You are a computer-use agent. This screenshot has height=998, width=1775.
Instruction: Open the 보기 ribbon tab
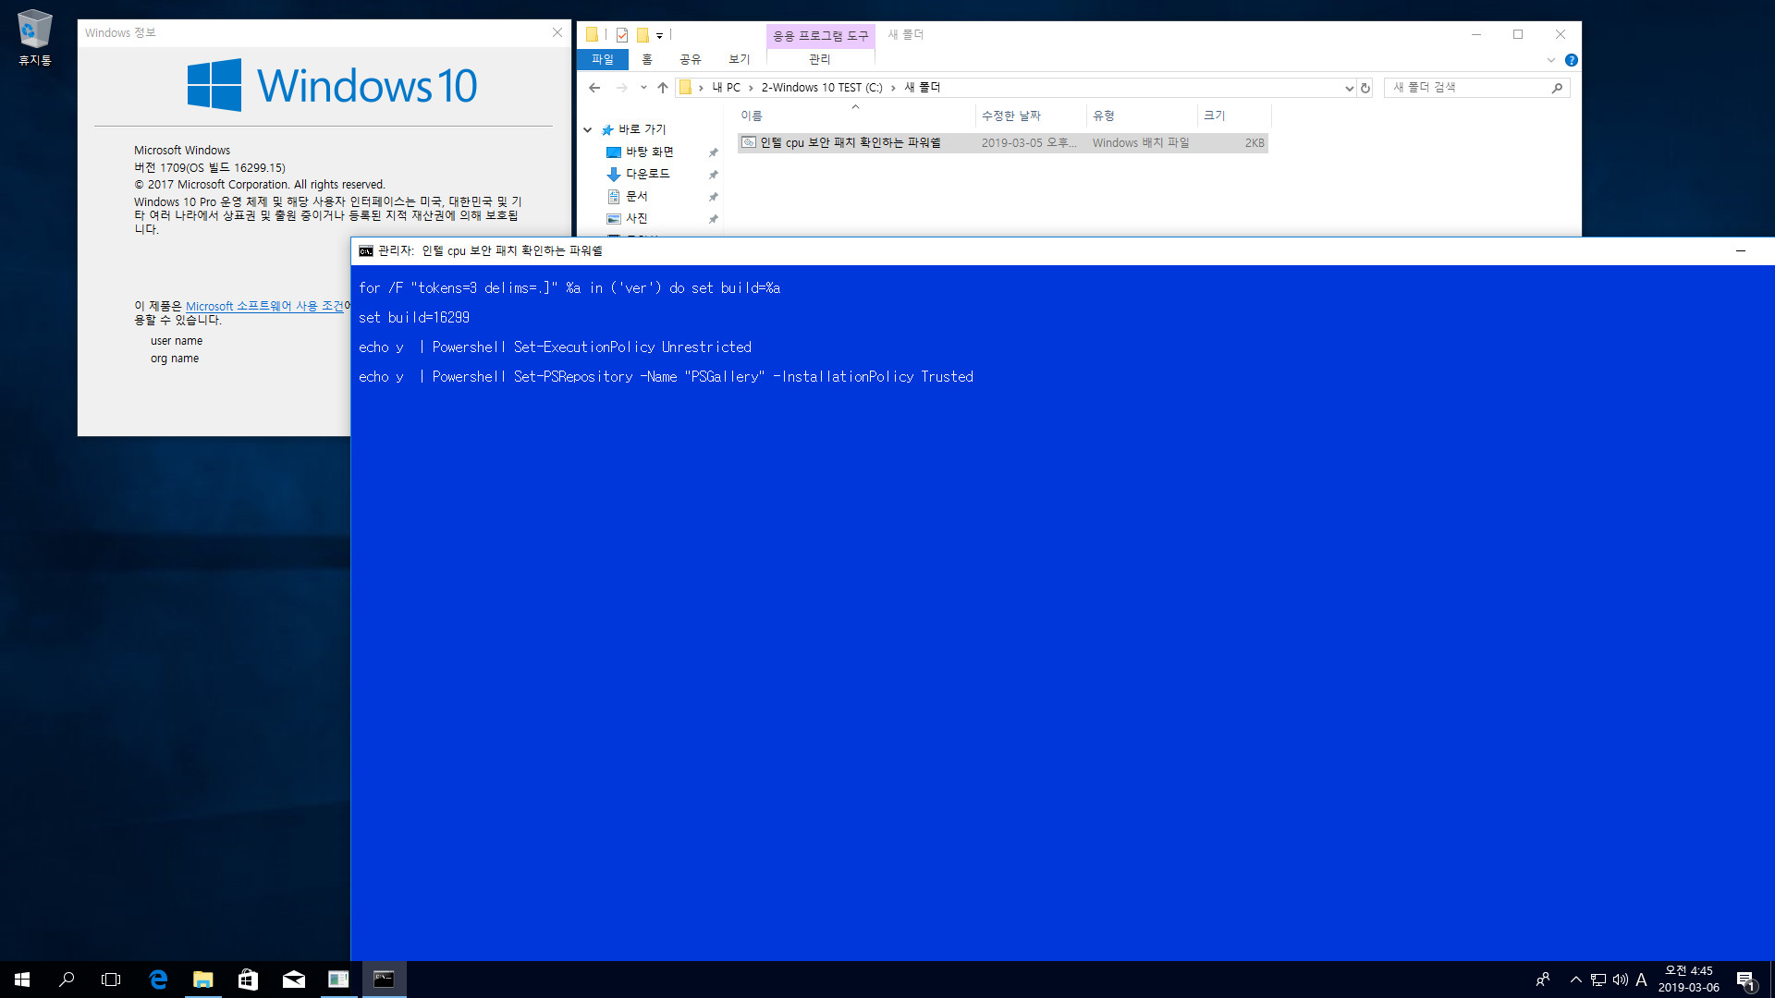pos(740,59)
